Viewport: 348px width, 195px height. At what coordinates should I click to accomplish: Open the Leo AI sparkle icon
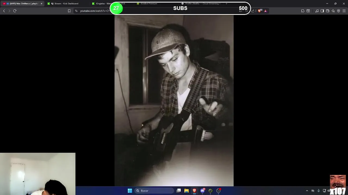click(x=333, y=11)
